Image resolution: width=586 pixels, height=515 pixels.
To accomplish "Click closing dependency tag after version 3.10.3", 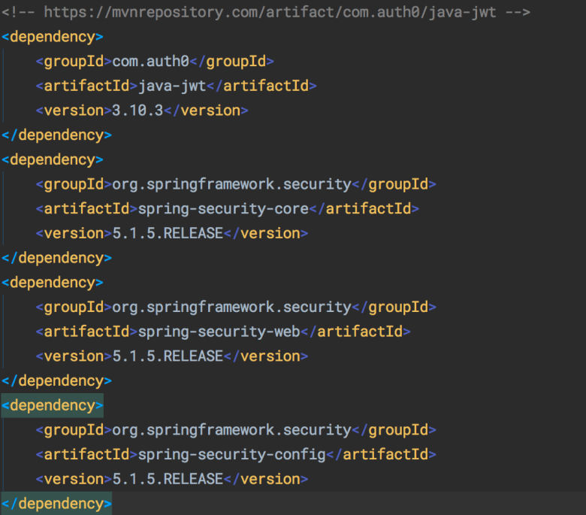I will (x=56, y=135).
